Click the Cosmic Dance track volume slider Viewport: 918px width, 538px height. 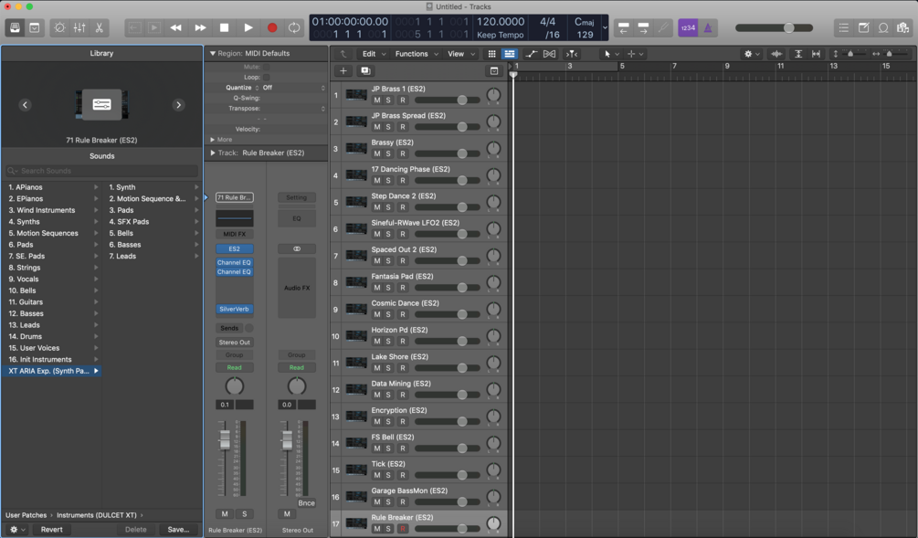pyautogui.click(x=448, y=314)
